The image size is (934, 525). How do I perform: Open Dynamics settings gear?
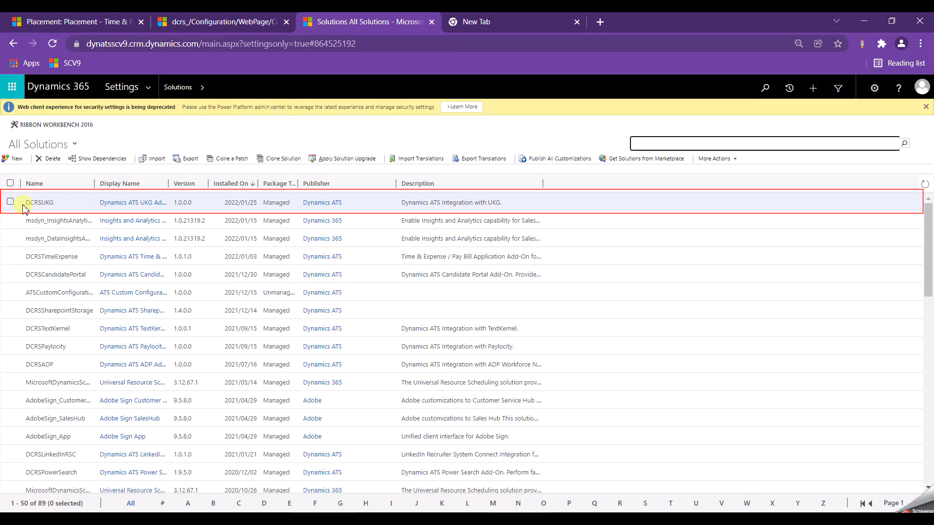point(875,88)
